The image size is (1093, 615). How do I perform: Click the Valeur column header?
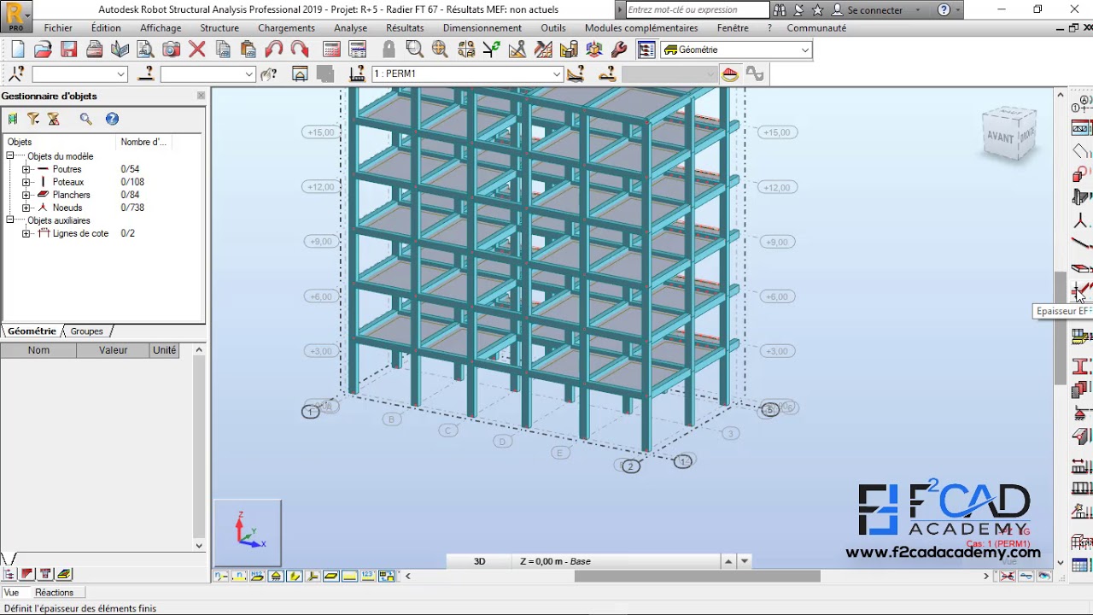(113, 350)
